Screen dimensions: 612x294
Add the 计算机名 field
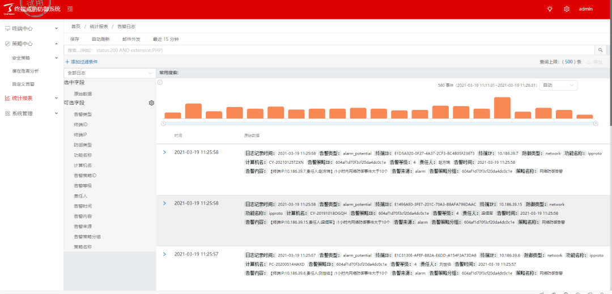point(83,165)
